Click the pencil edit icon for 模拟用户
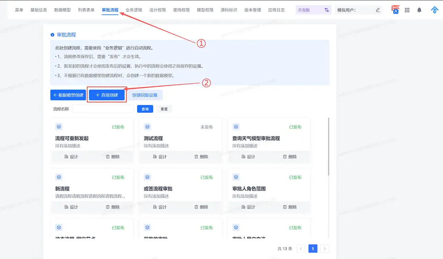 (x=378, y=10)
